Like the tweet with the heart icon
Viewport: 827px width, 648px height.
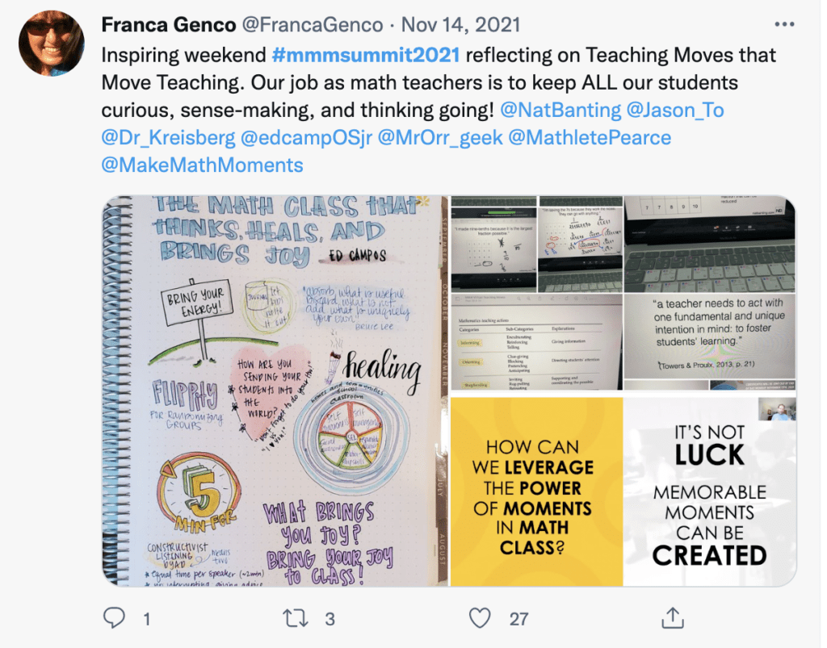point(480,618)
